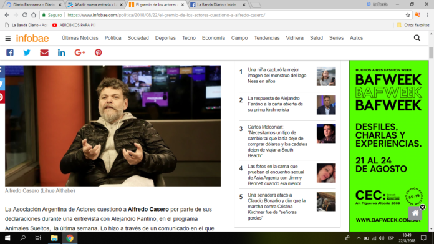Open the infobae hamburger menu
The width and height of the screenshot is (434, 244).
(7, 38)
